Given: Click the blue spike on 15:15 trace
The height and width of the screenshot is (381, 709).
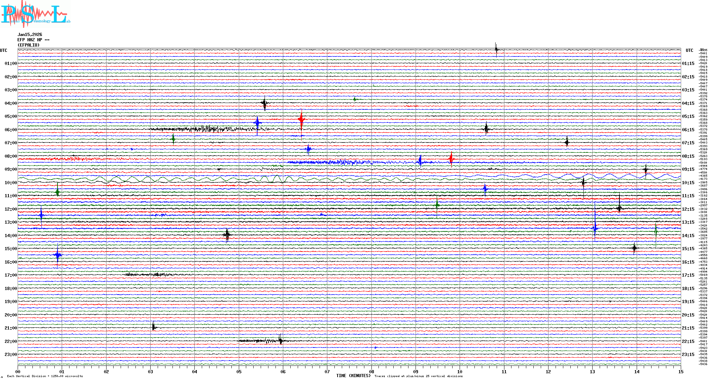Looking at the screenshot, I should pos(58,255).
